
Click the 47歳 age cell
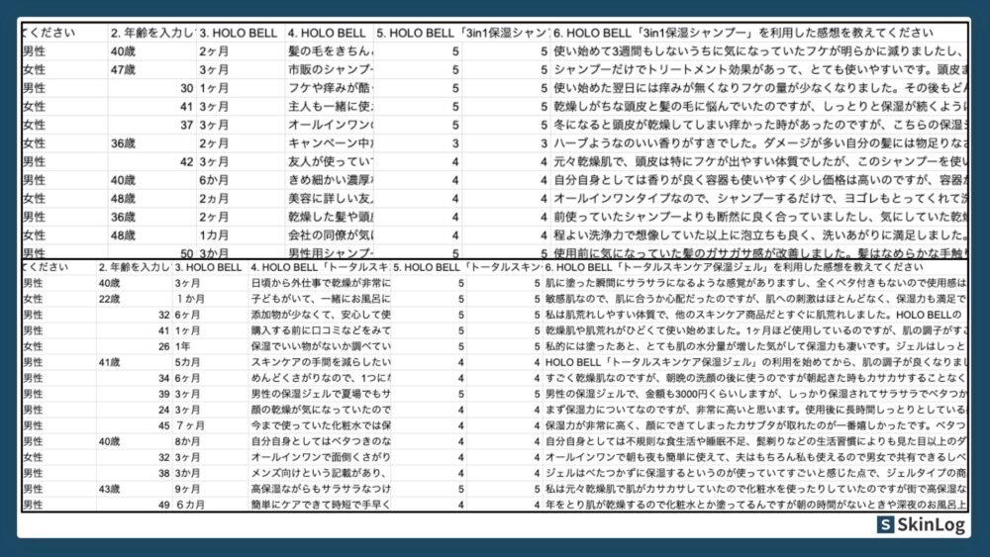pos(124,69)
